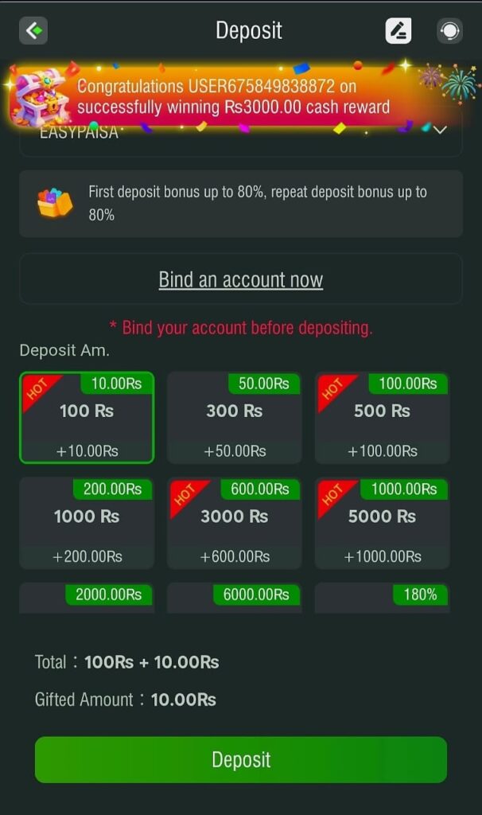The height and width of the screenshot is (815, 482).
Task: Choose the 5000 Rs deposit option
Action: pos(382,523)
